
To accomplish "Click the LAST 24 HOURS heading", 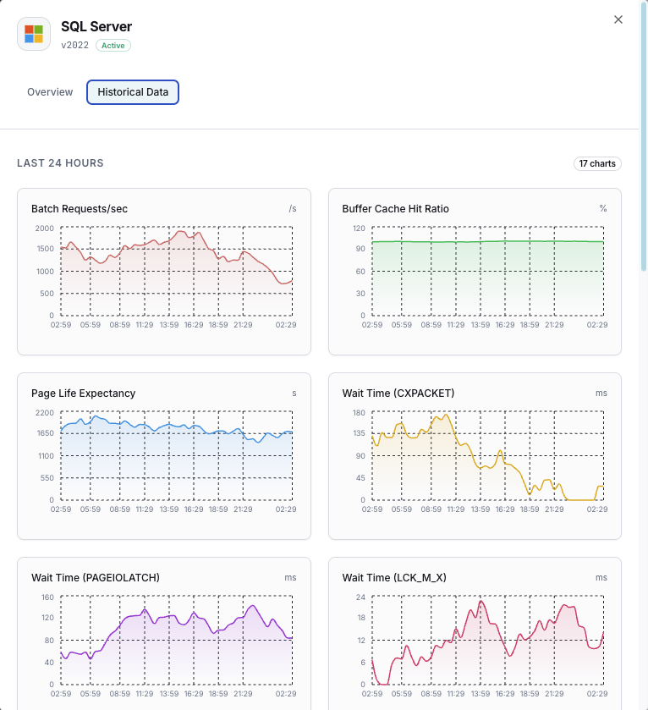I will (59, 163).
